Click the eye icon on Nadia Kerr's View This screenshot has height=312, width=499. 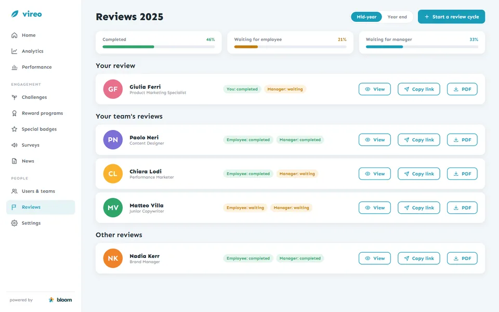point(367,258)
